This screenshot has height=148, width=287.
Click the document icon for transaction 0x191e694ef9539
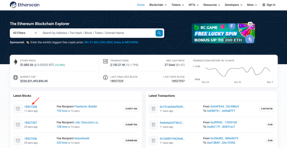tap(153, 109)
